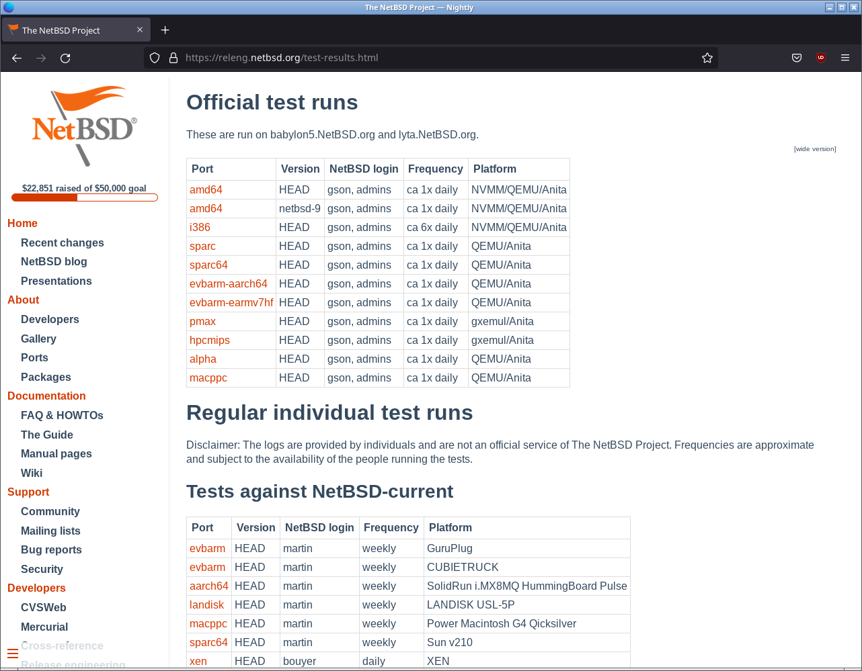Screen dimensions: 862x671
Task: Click the donation fundraising progress bar
Action: click(x=85, y=197)
